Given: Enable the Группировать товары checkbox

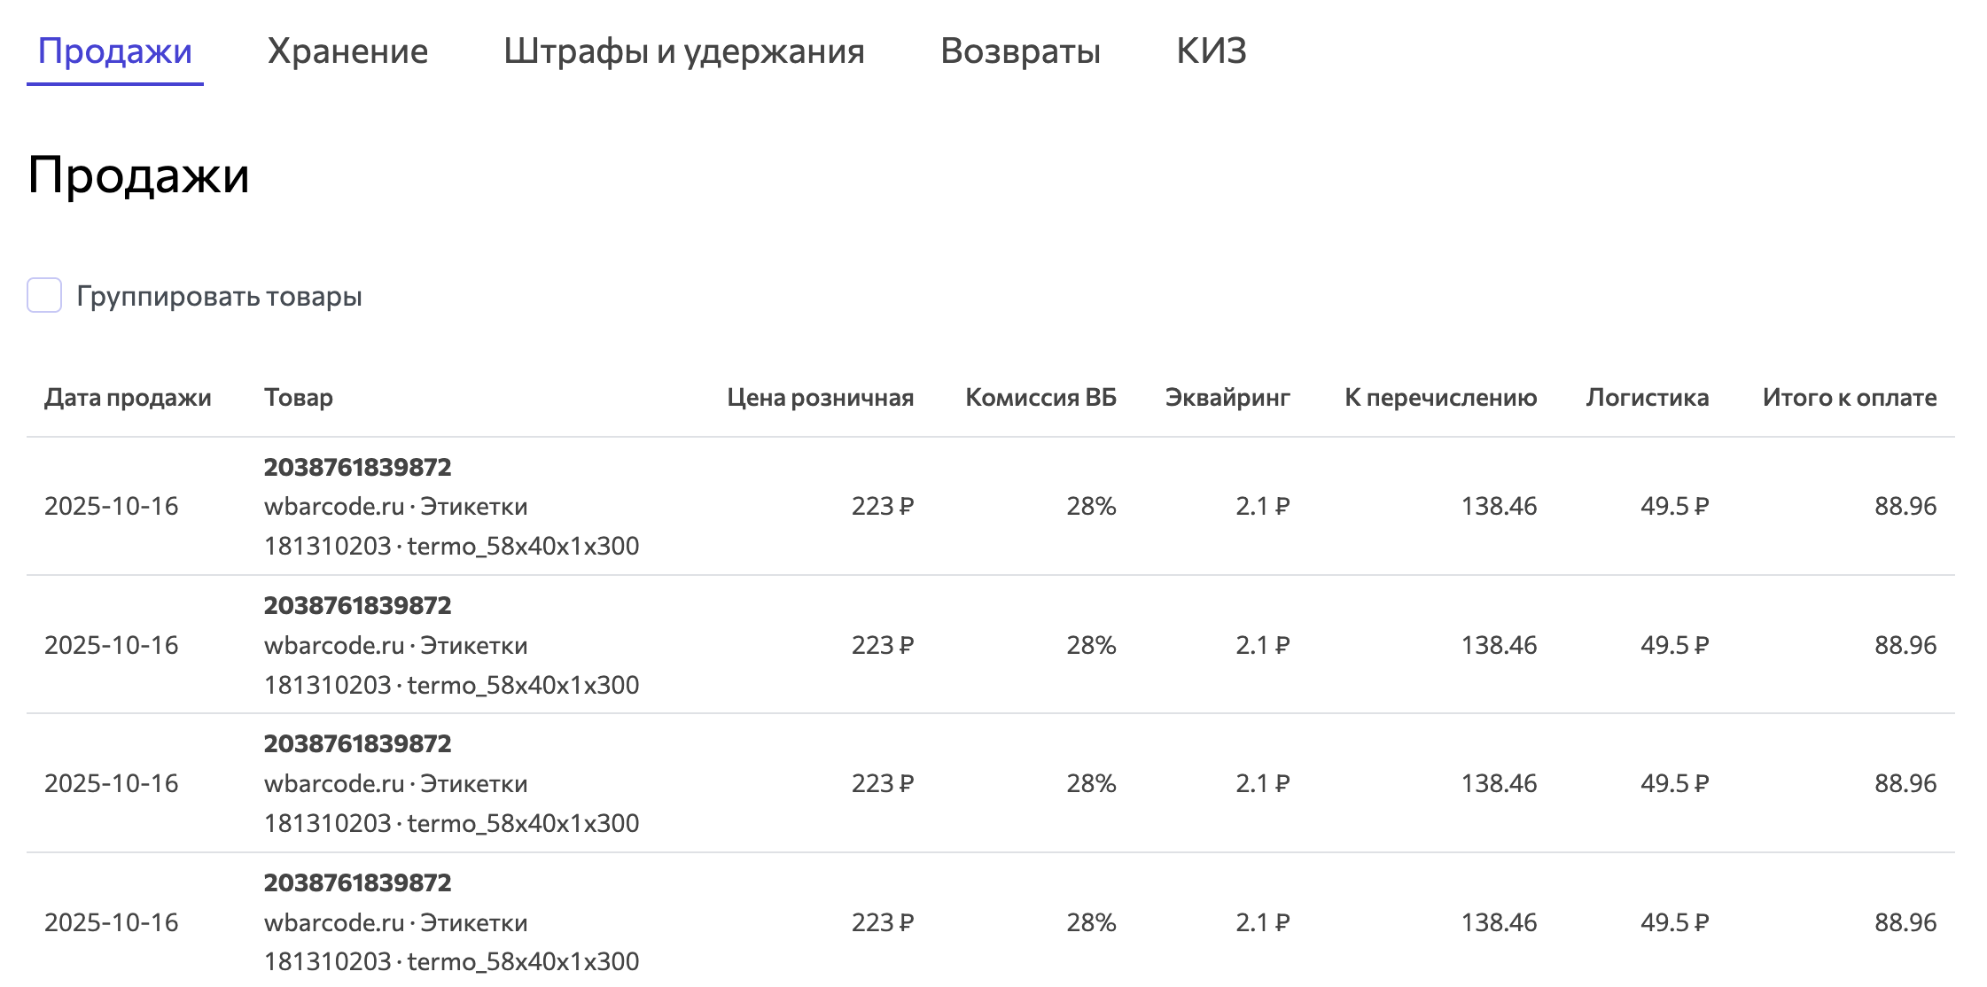Looking at the screenshot, I should pos(43,297).
